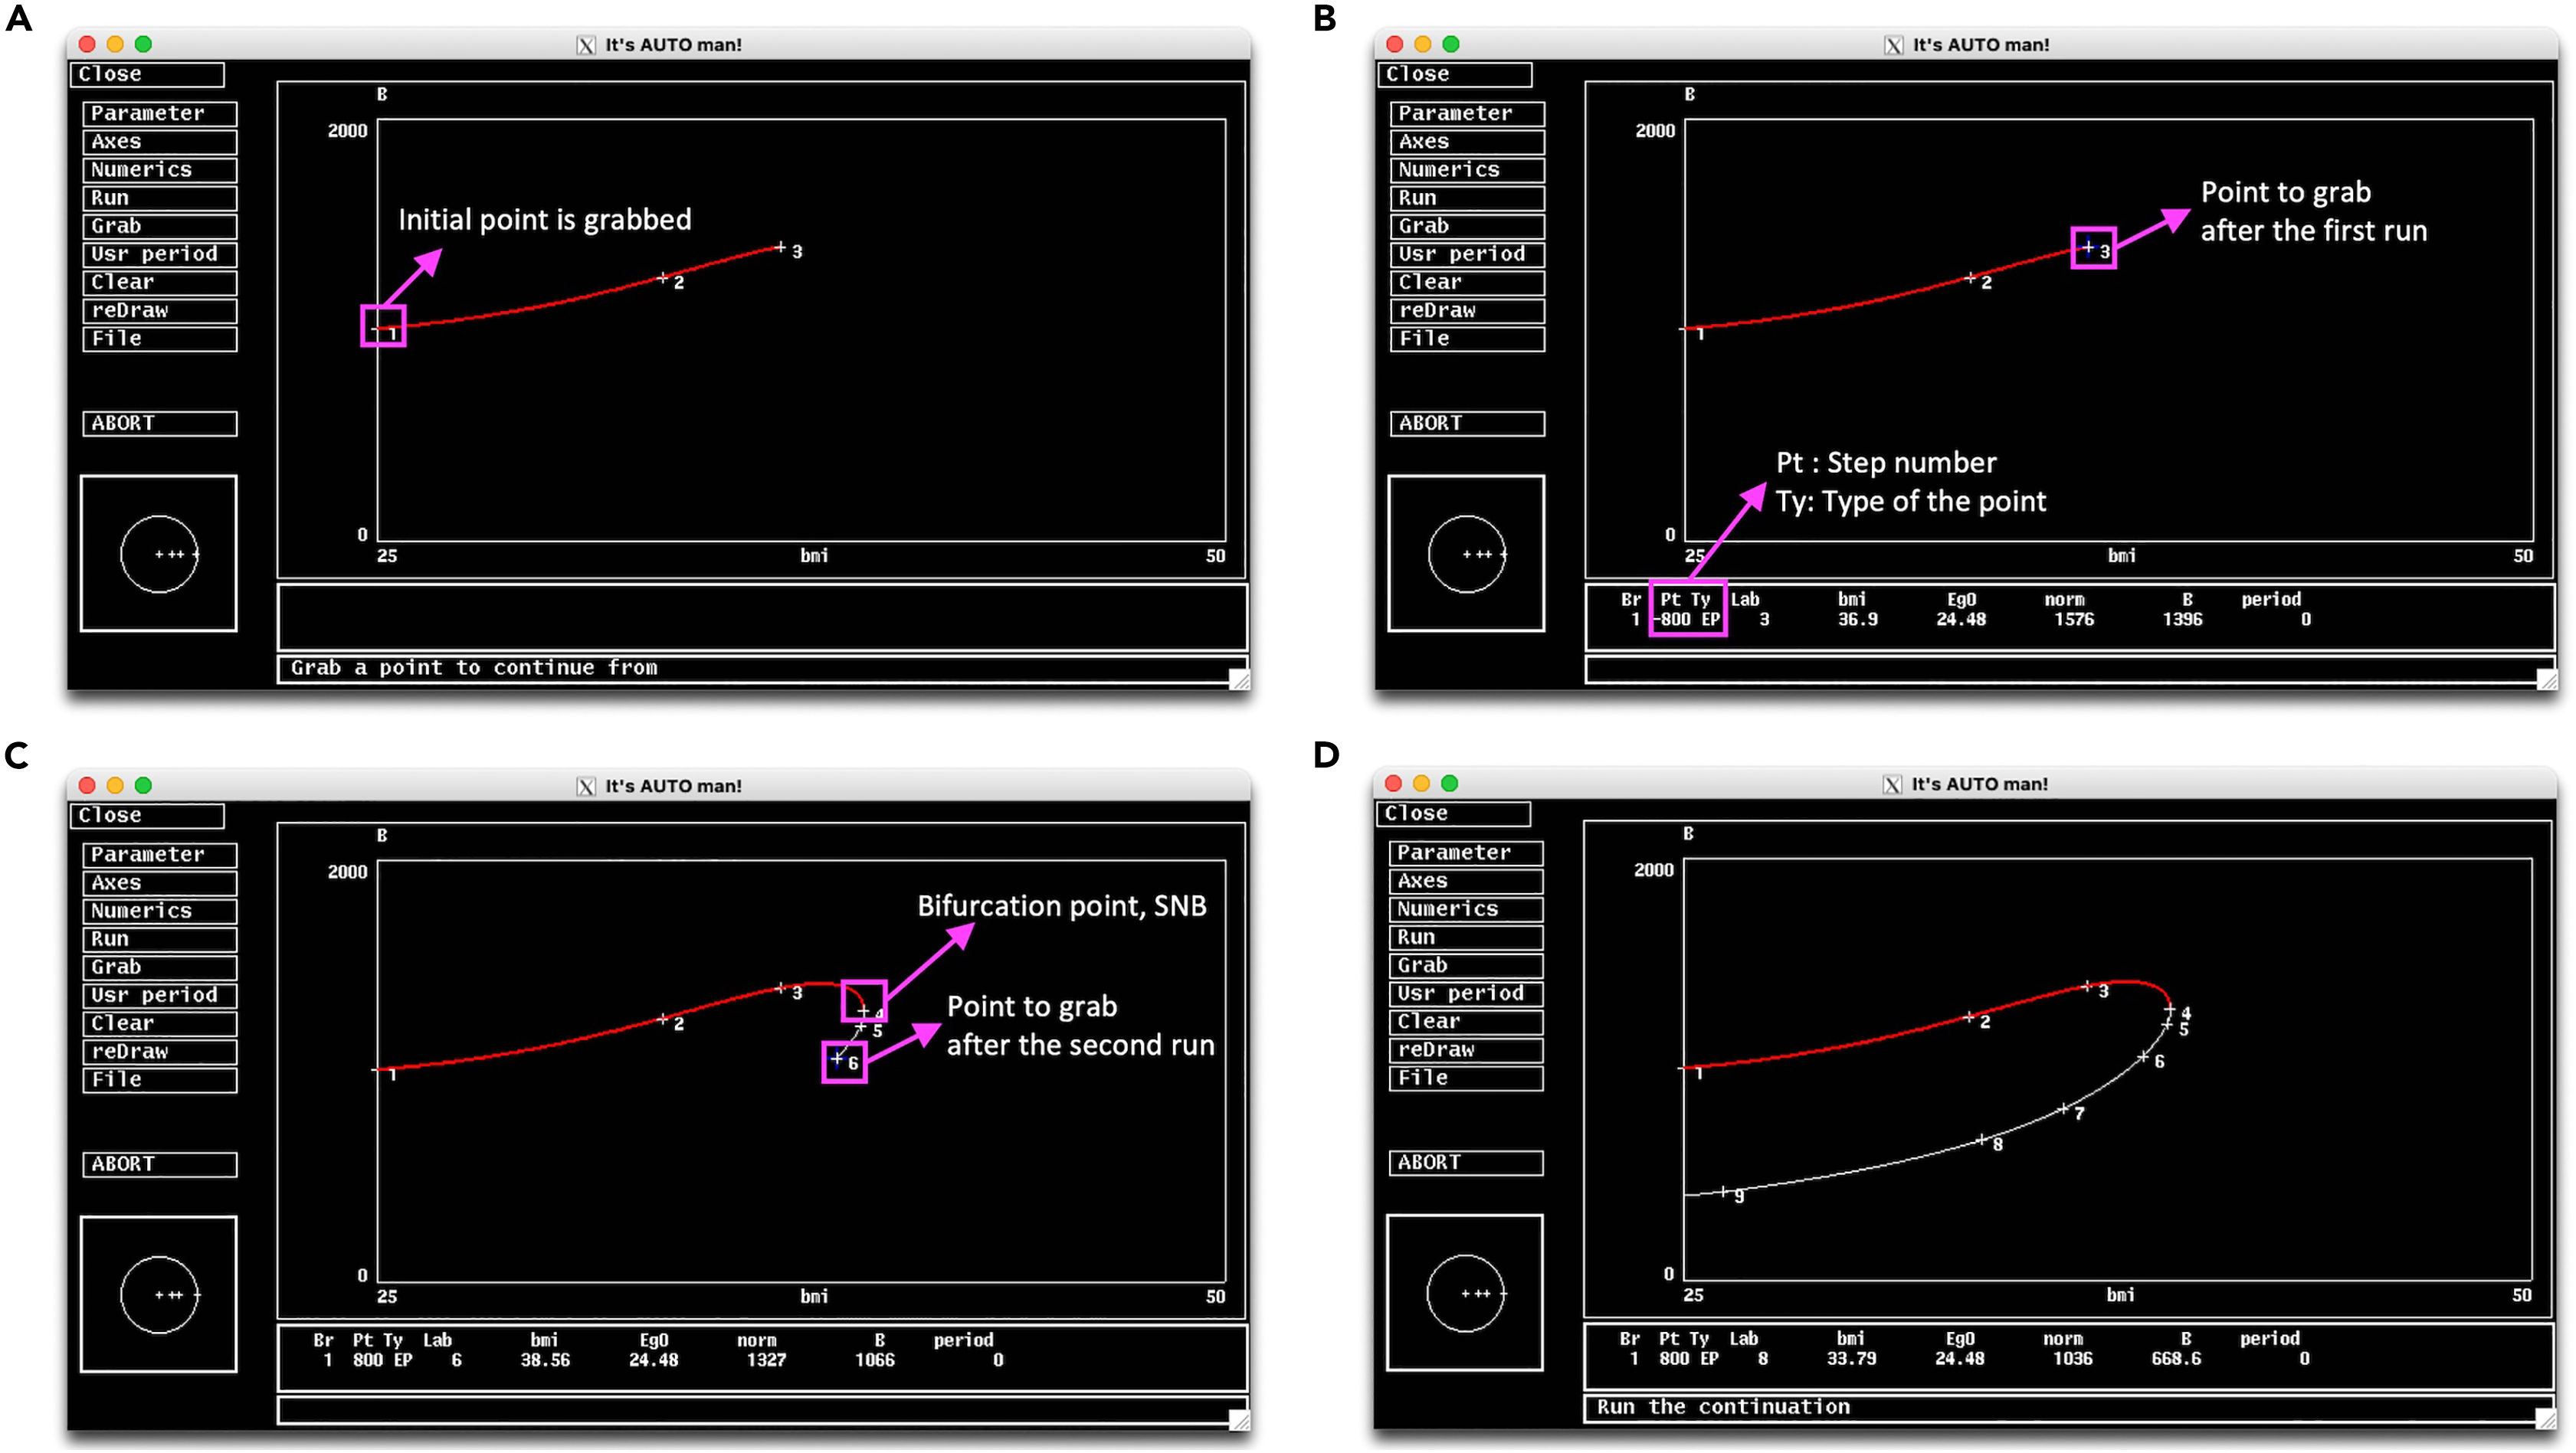Select point marker 3 highlighted in panel B

(x=2088, y=247)
